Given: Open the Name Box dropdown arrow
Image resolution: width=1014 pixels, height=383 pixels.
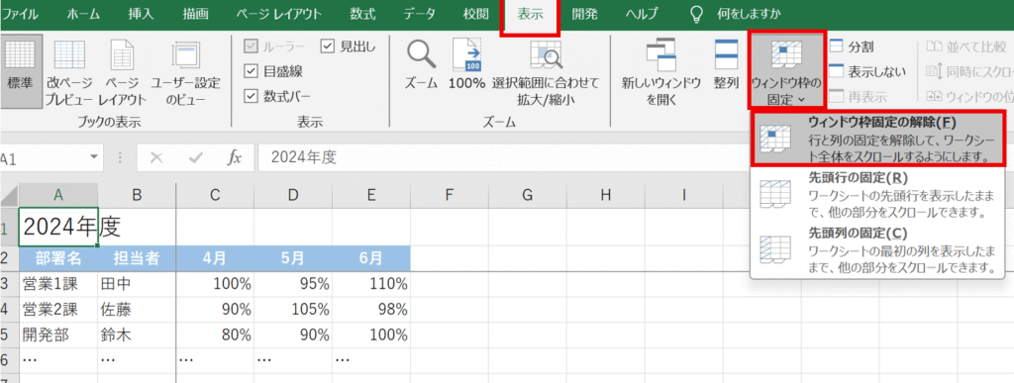Looking at the screenshot, I should (95, 157).
